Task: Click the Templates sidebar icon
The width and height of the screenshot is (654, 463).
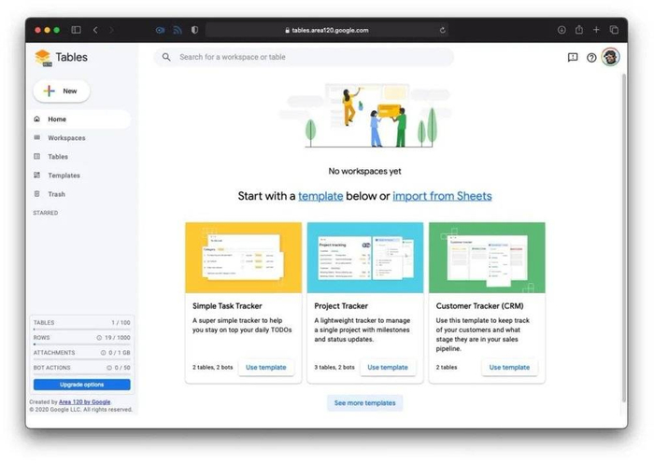Action: click(x=37, y=175)
